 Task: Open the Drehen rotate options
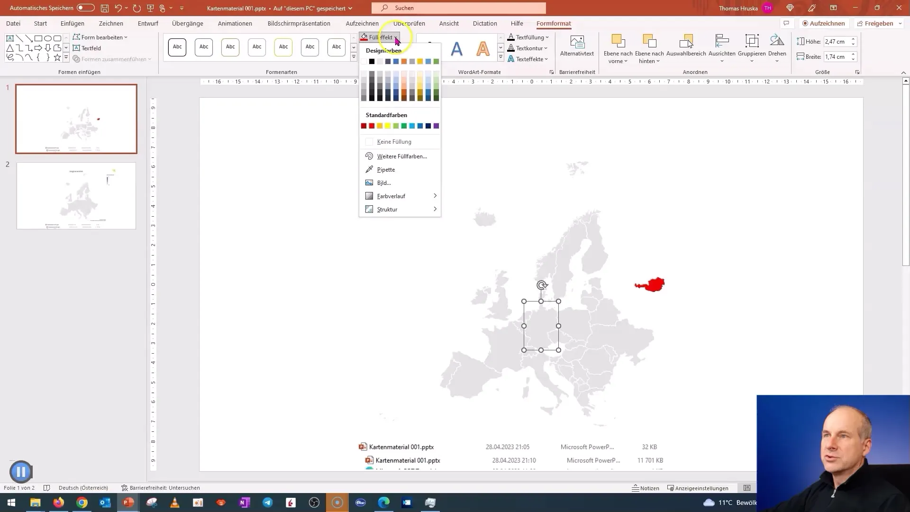(x=777, y=48)
